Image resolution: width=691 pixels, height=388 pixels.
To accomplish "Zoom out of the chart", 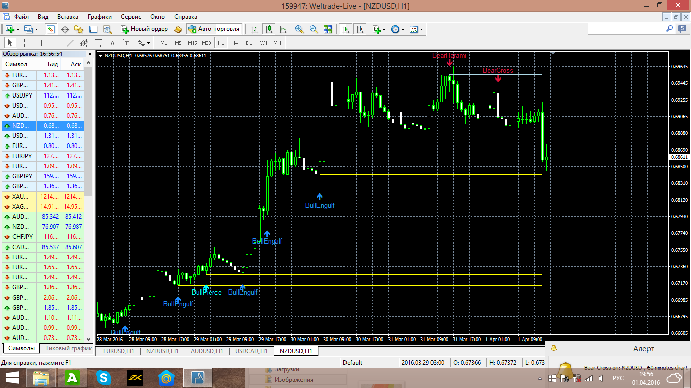I will (x=314, y=29).
